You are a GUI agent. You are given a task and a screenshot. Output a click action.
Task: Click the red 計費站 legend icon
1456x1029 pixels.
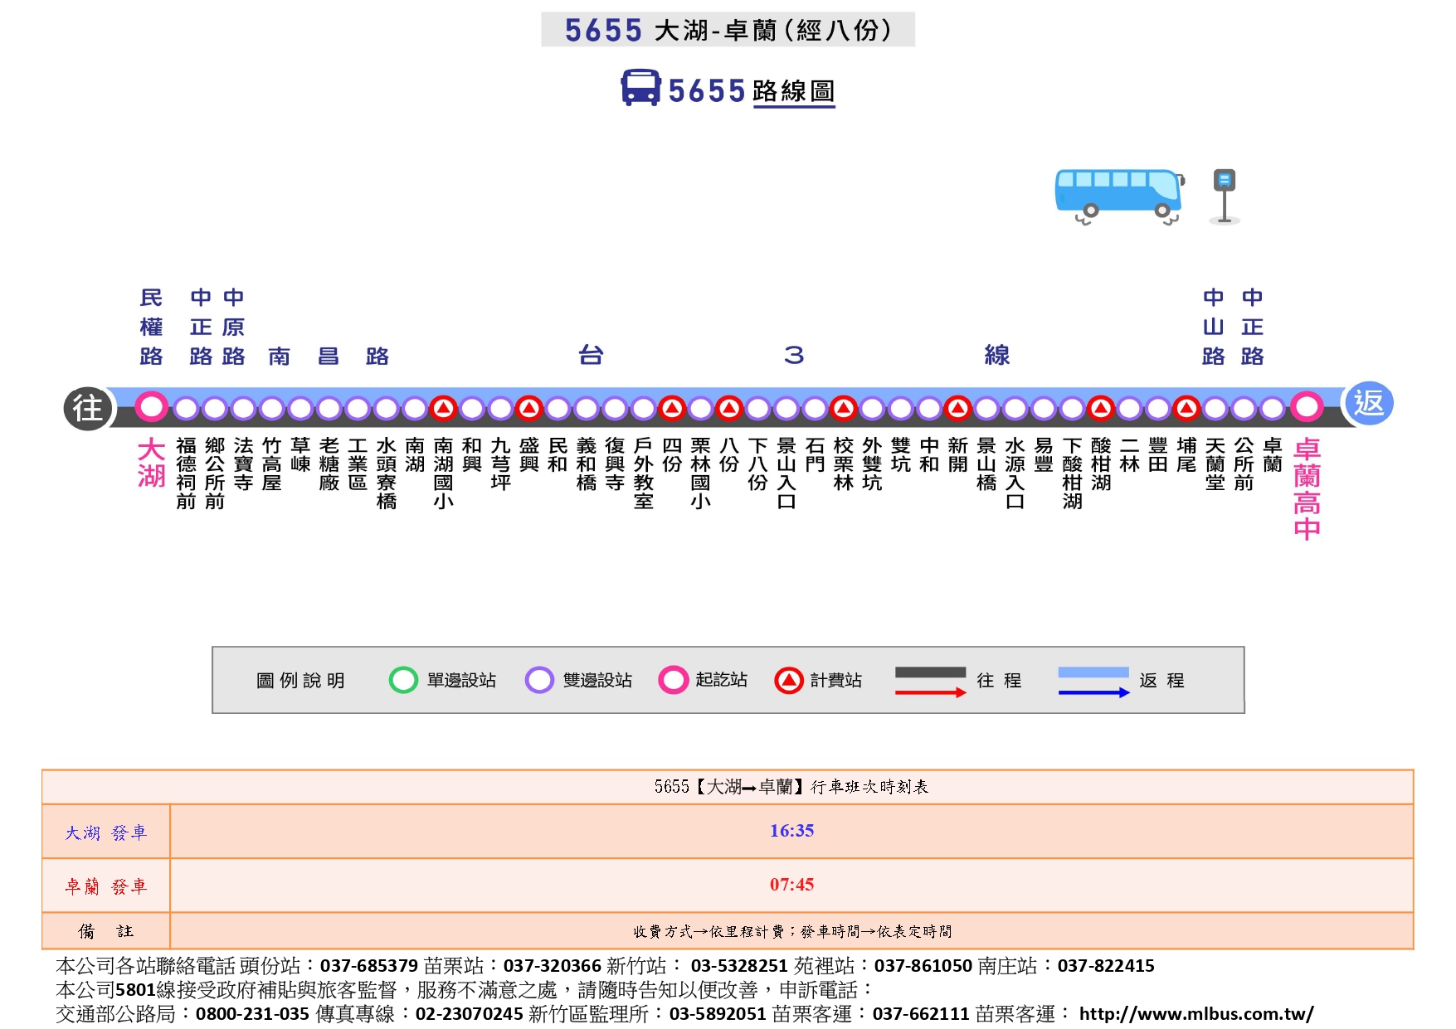(788, 680)
